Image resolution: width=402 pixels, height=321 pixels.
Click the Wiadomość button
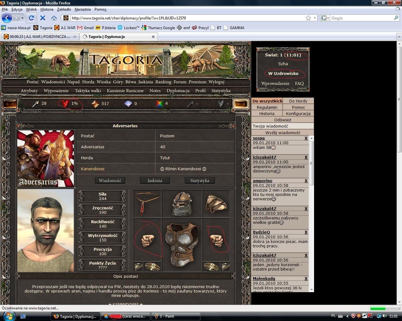click(x=110, y=181)
